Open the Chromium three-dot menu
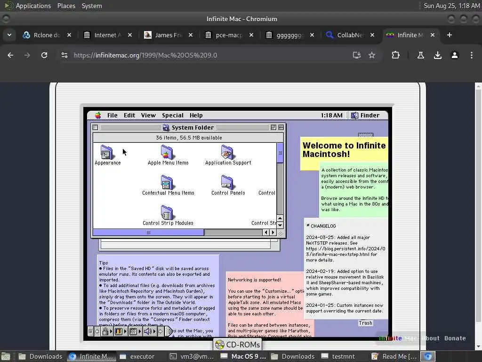Screen dimensions: 482x362 click(472, 55)
